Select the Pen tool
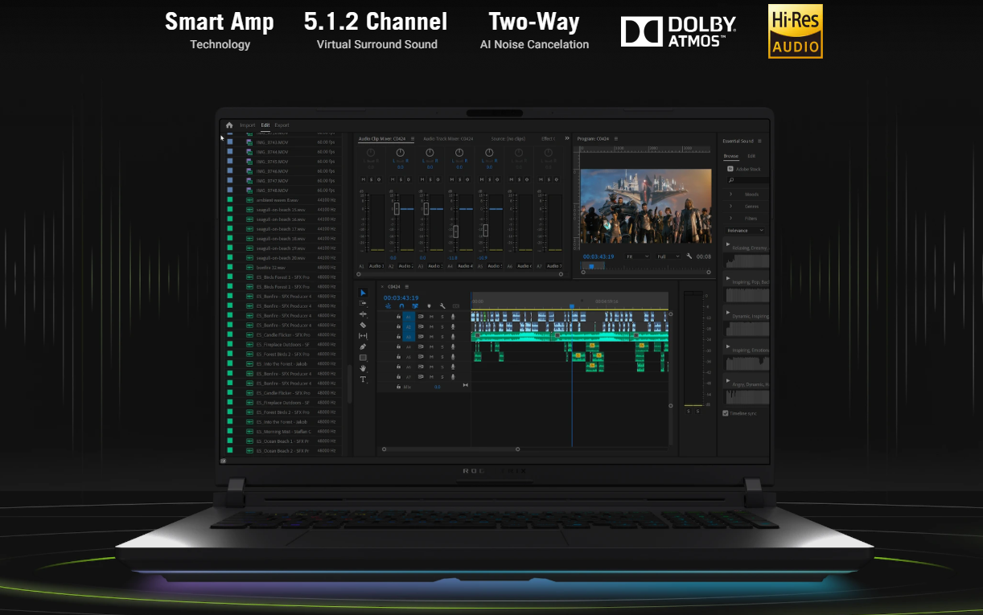This screenshot has width=983, height=615. coord(363,346)
